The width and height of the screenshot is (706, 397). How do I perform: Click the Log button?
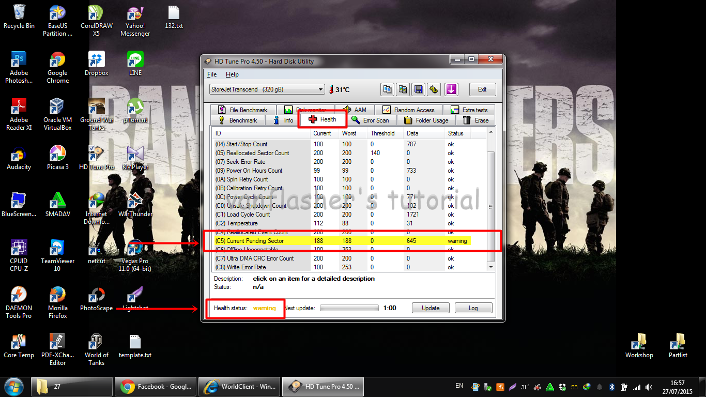point(473,308)
